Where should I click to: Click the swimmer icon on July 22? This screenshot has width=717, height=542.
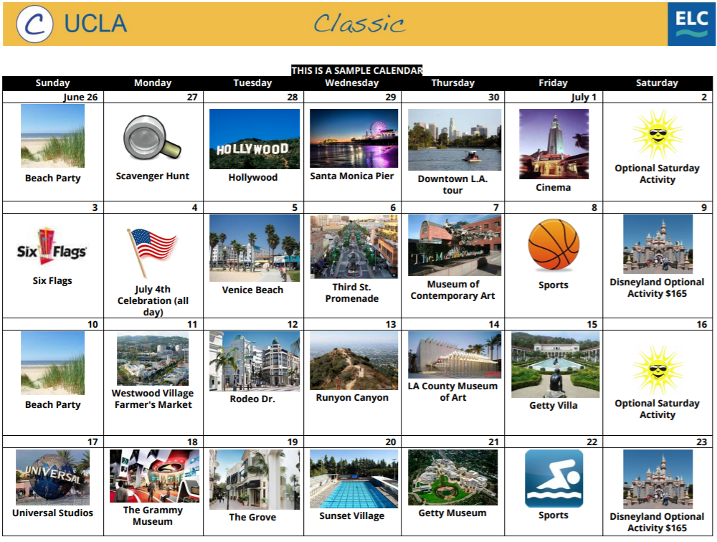554,478
